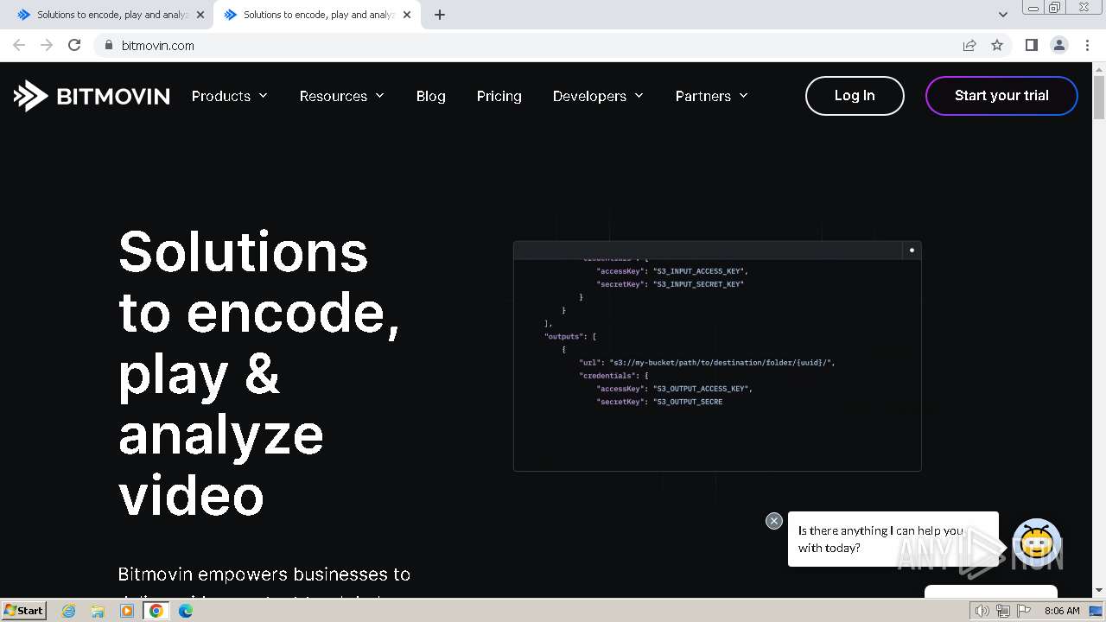Click the 'Solutions to encode' headline
Viewport: 1106px width, 622px height.
[259, 373]
